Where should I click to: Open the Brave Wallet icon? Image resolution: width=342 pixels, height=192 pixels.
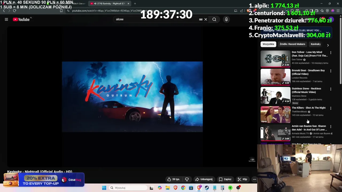point(317,11)
